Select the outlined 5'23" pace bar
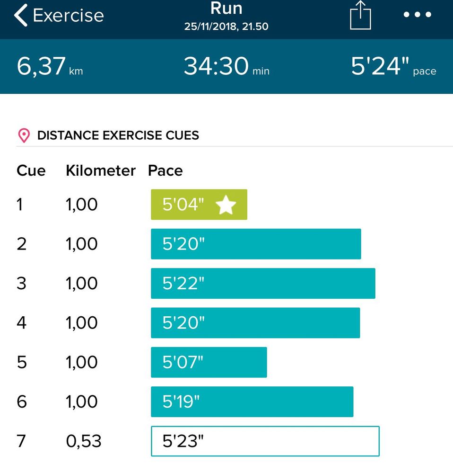The height and width of the screenshot is (473, 453). pos(265,441)
